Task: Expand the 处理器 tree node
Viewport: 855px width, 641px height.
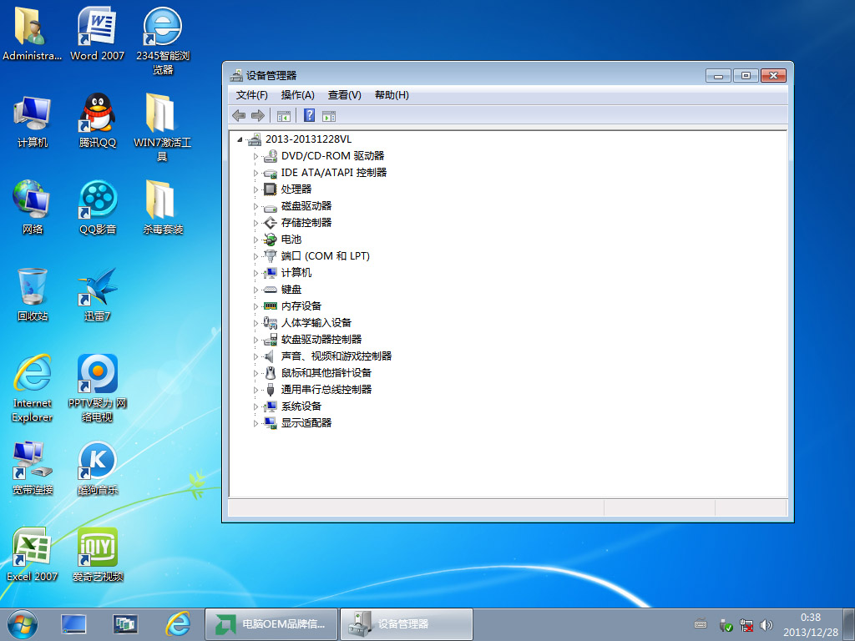Action: click(x=255, y=189)
